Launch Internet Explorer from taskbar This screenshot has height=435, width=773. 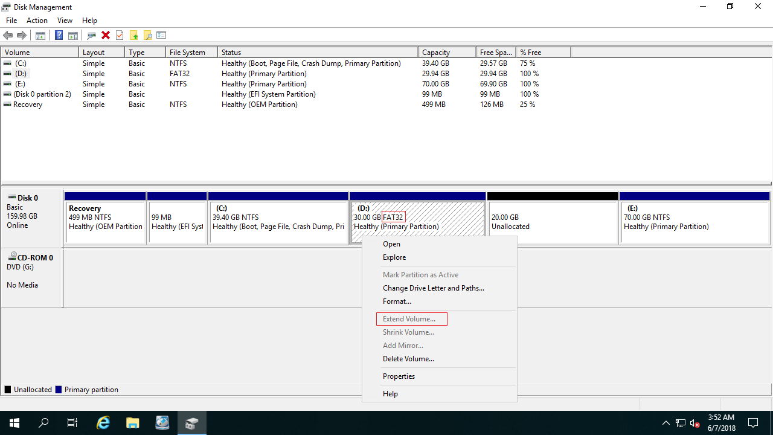tap(104, 423)
